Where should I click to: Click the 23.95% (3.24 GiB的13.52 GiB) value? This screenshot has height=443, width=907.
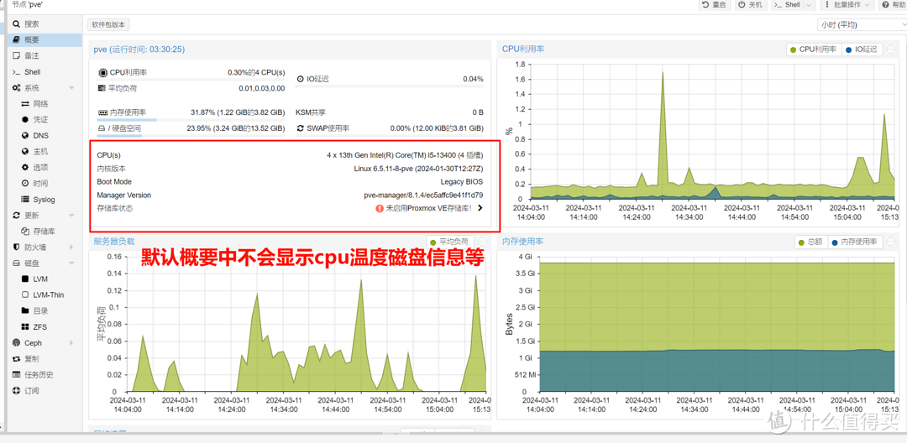(x=235, y=128)
